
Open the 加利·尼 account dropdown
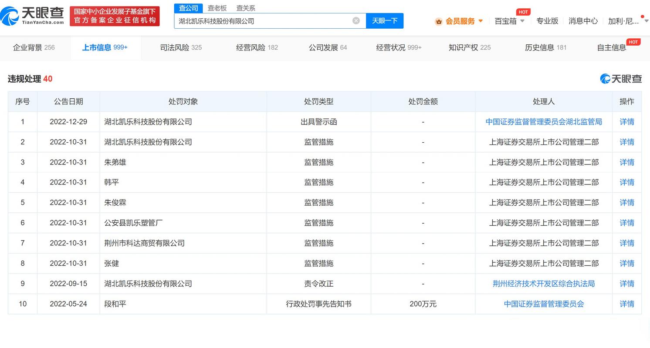click(624, 21)
